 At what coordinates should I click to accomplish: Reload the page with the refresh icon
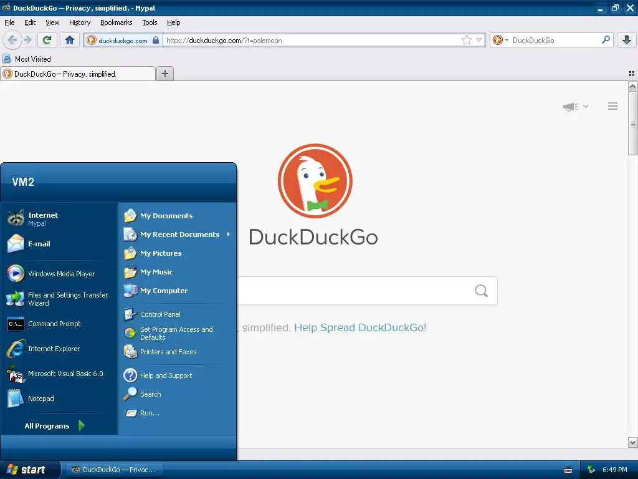[x=47, y=40]
